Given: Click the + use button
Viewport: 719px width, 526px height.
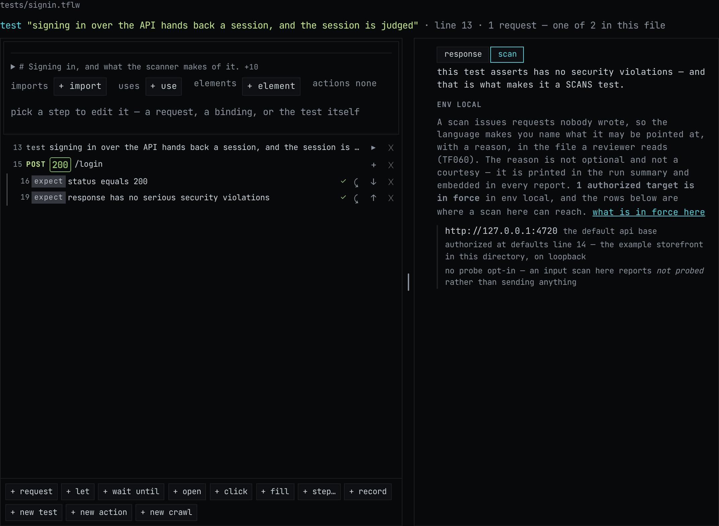Looking at the screenshot, I should point(164,87).
